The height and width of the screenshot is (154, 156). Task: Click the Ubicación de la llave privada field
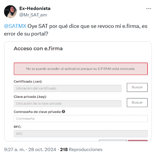tap(67, 104)
